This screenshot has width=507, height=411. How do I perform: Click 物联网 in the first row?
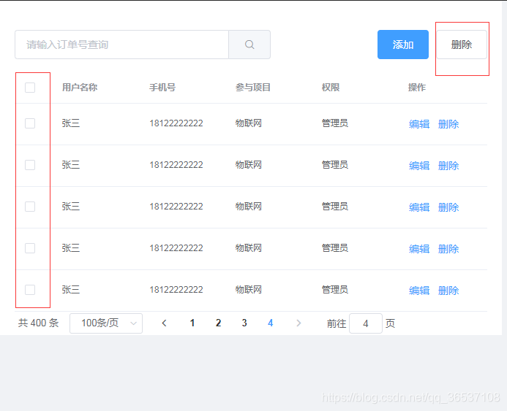pos(248,123)
